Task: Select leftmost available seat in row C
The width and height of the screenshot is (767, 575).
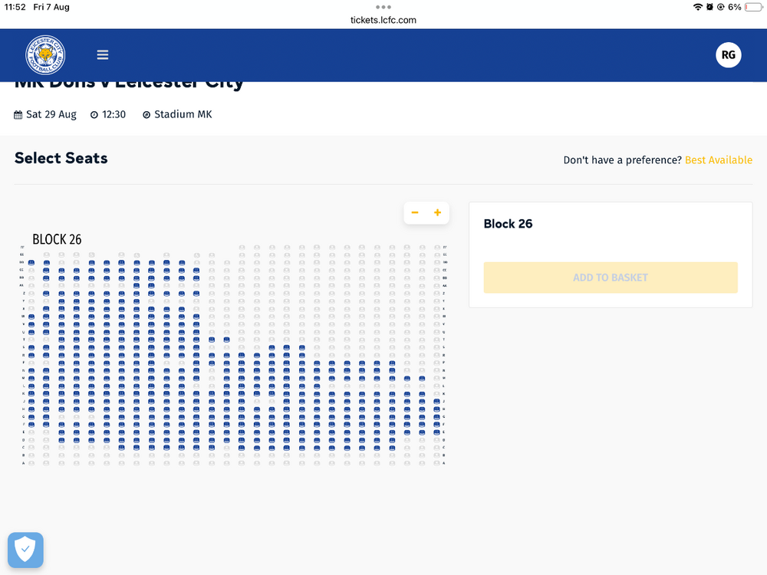Action: click(x=121, y=448)
